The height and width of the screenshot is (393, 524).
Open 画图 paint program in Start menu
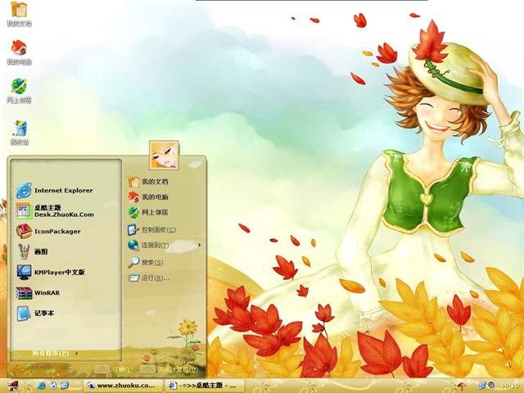coord(33,251)
